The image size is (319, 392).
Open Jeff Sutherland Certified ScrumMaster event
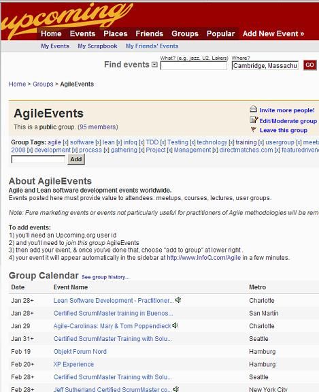tap(112, 389)
